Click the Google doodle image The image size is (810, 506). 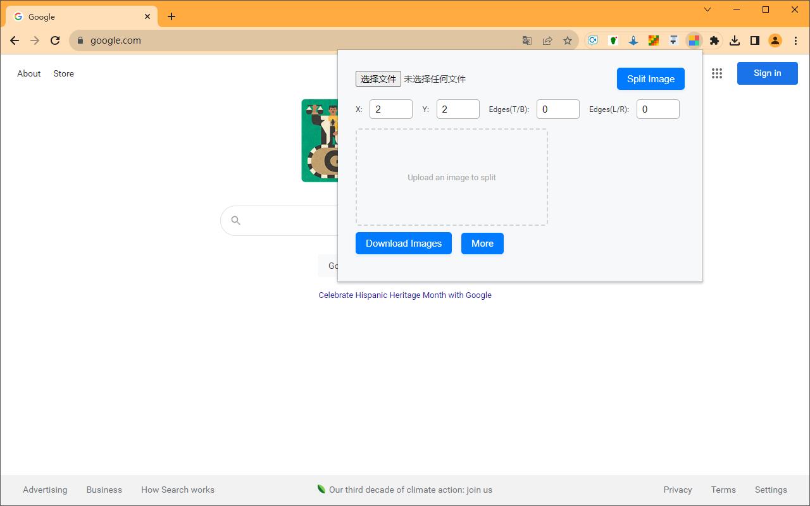pos(320,140)
